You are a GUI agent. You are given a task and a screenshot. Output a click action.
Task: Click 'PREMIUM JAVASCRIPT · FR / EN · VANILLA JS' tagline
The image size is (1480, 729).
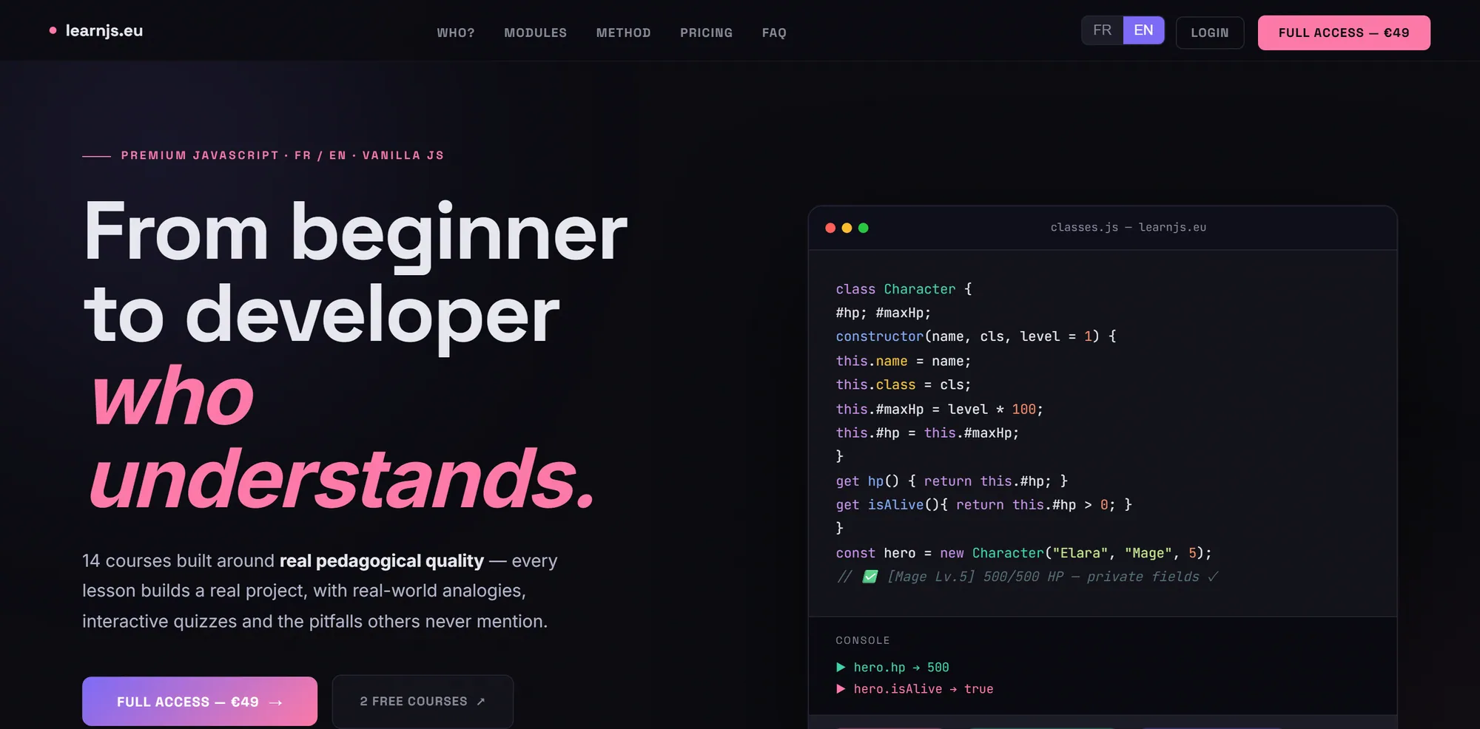pyautogui.click(x=282, y=155)
